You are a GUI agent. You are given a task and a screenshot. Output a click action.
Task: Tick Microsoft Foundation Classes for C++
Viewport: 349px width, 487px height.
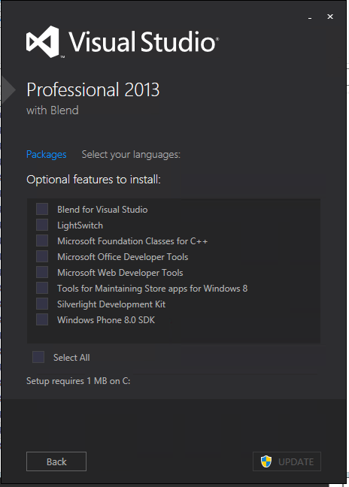(x=42, y=240)
